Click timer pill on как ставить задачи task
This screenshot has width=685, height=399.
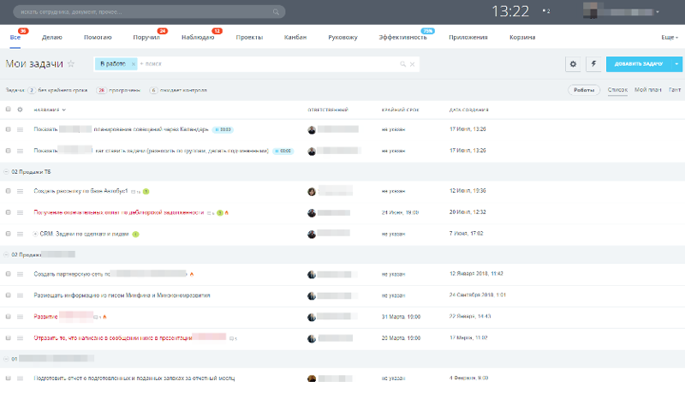click(283, 151)
